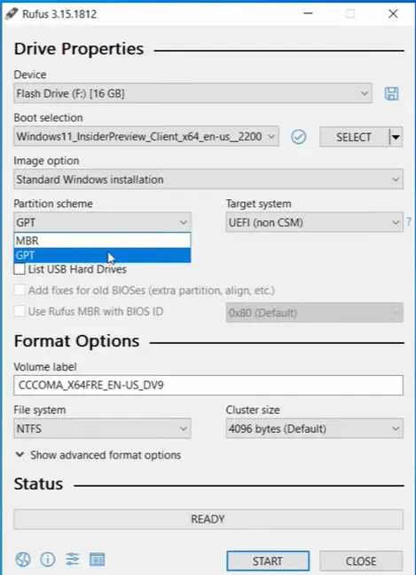Click the Target system help question mark
The width and height of the screenshot is (416, 575).
click(409, 222)
